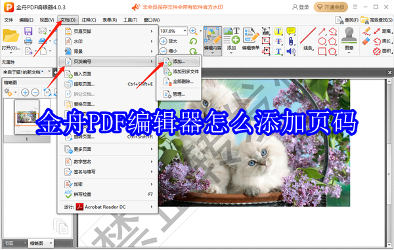This screenshot has width=394, height=250.
Task: Choose 全部删除... in the submenu
Action: [x=179, y=81]
